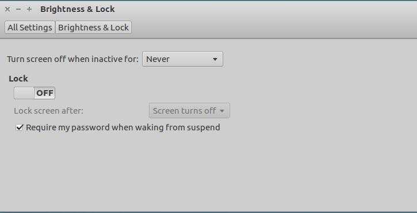This screenshot has width=417, height=213.
Task: Open the 'Screen turns off' dropdown
Action: (x=189, y=110)
